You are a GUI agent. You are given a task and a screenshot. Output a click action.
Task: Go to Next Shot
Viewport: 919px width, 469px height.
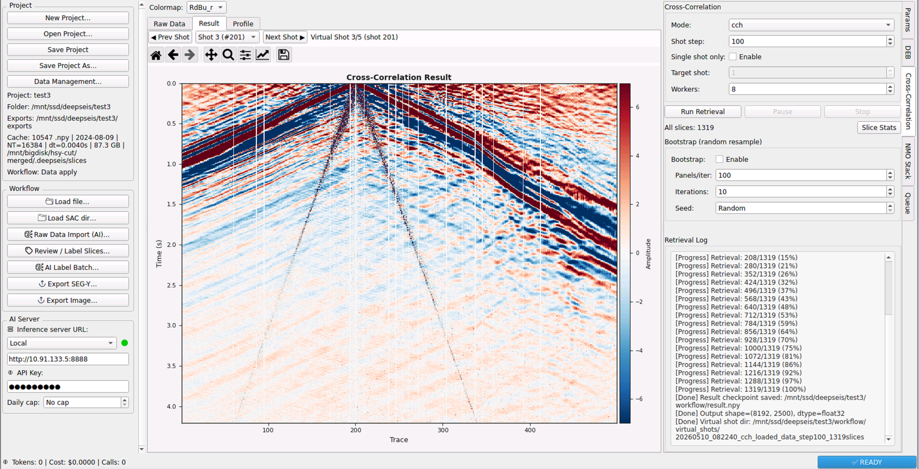point(285,37)
